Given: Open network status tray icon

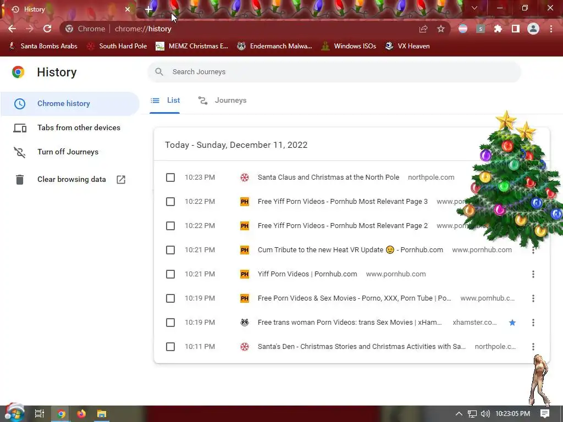Looking at the screenshot, I should (x=472, y=414).
